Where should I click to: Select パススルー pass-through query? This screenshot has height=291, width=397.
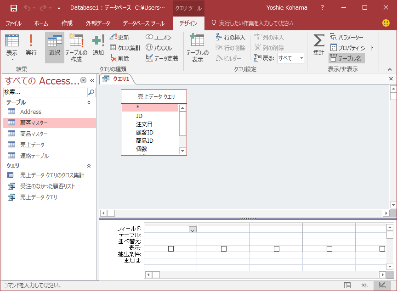pos(161,48)
